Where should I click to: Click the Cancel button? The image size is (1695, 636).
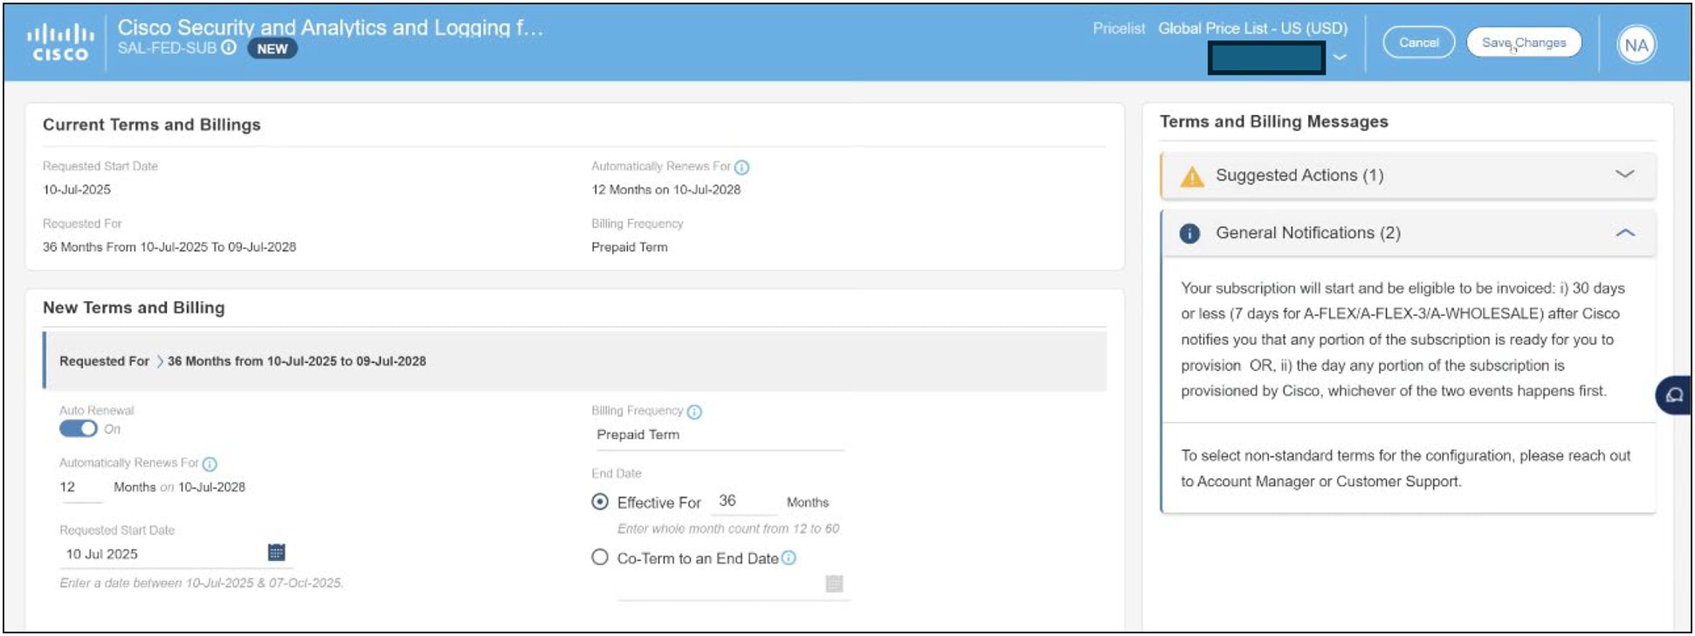click(x=1418, y=43)
